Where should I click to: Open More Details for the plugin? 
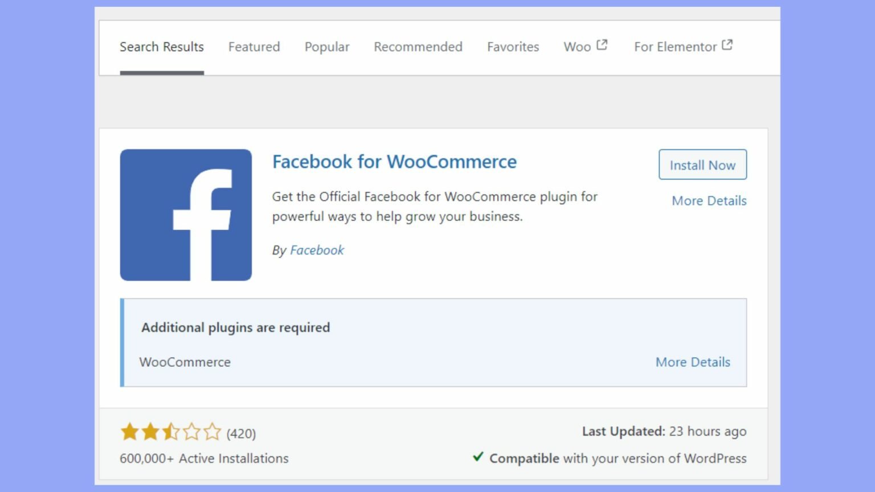coord(708,200)
